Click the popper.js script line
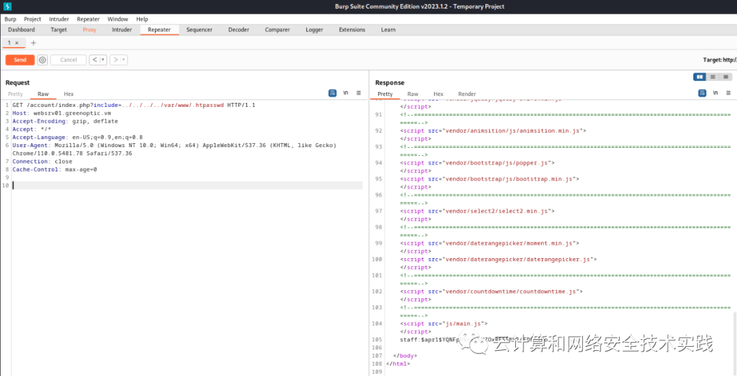 478,163
